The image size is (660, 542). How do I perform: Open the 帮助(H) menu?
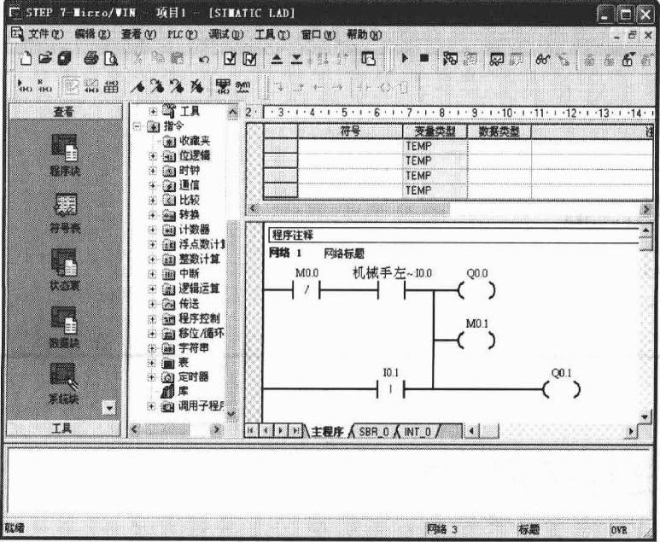364,34
